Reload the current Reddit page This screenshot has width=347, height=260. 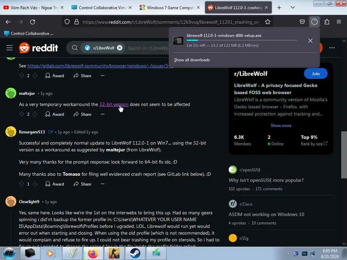tap(33, 22)
